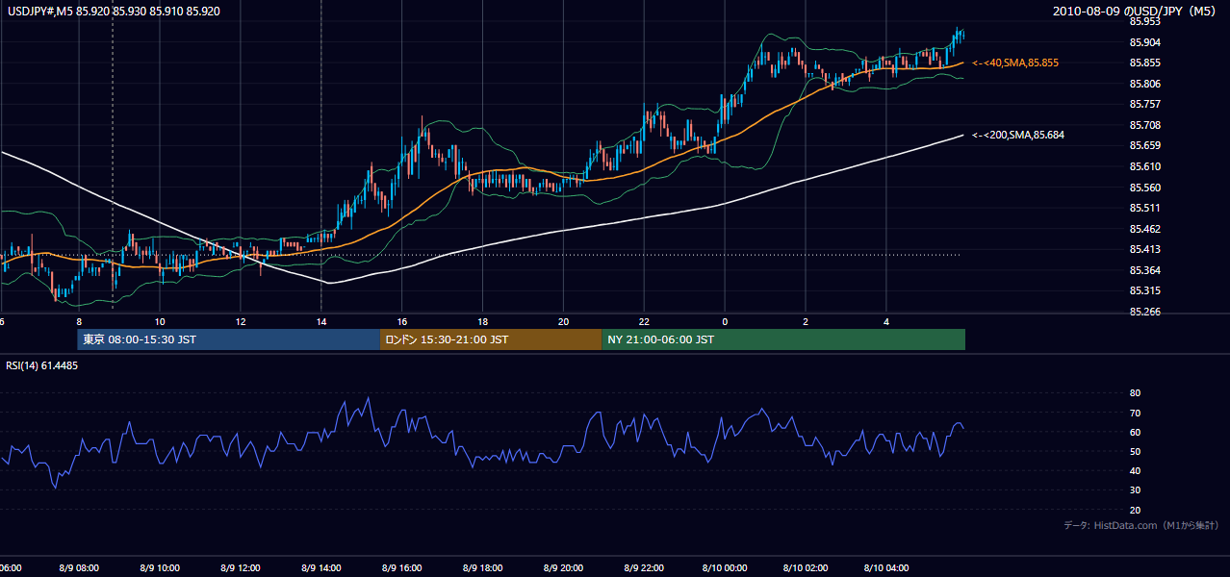Click the 40 SMA 85.855 label

coord(1015,63)
